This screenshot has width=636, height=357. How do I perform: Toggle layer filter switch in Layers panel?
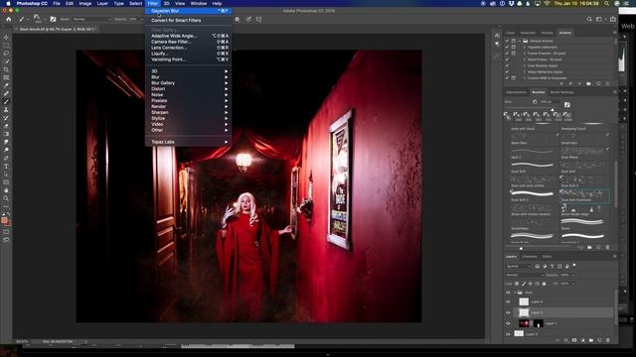(x=574, y=266)
